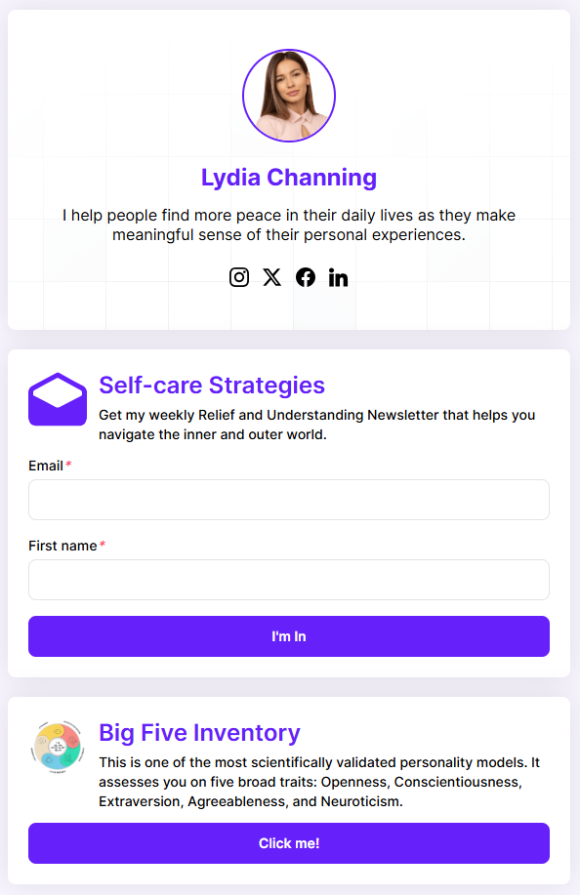Click the bio text about finding peace
Viewport: 580px width, 895px height.
(x=289, y=224)
